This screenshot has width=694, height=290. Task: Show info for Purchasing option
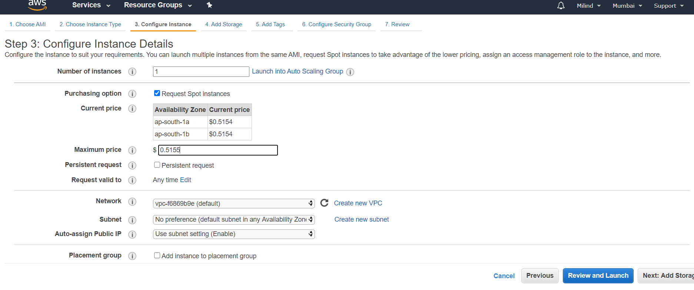click(132, 94)
